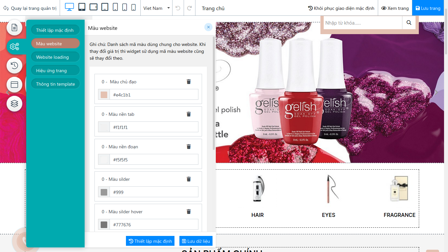The image size is (448, 252).
Task: Click the #f1f1f1 hex input field
Action: [x=154, y=127]
